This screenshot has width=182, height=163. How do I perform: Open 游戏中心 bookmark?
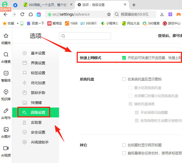pyautogui.click(x=172, y=23)
